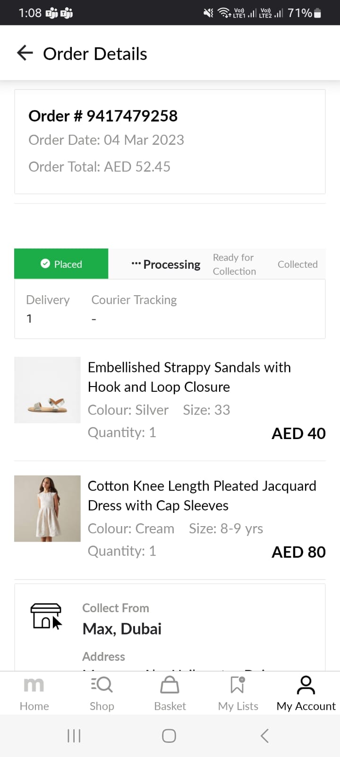Image resolution: width=340 pixels, height=757 pixels.
Task: Tap the store collection icon
Action: point(46,616)
